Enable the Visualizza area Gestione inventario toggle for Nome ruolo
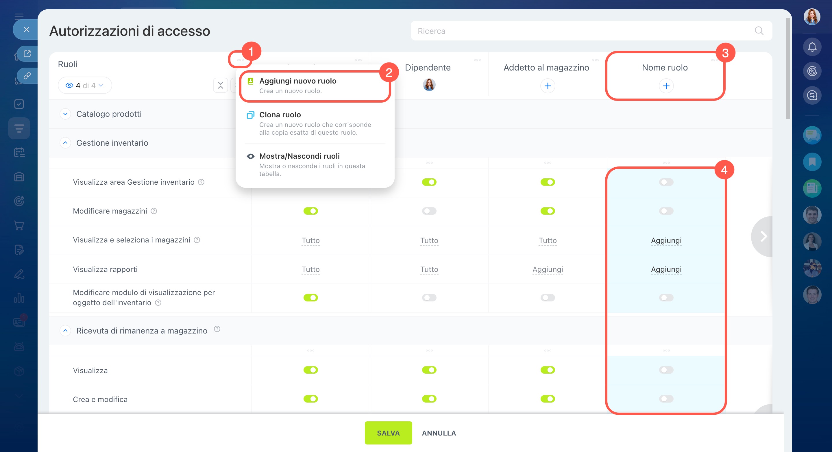This screenshot has height=452, width=832. click(x=666, y=182)
